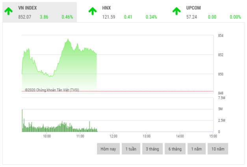Click the VN Index value 852.07
Screen dimensions: 247x167
coord(25,17)
